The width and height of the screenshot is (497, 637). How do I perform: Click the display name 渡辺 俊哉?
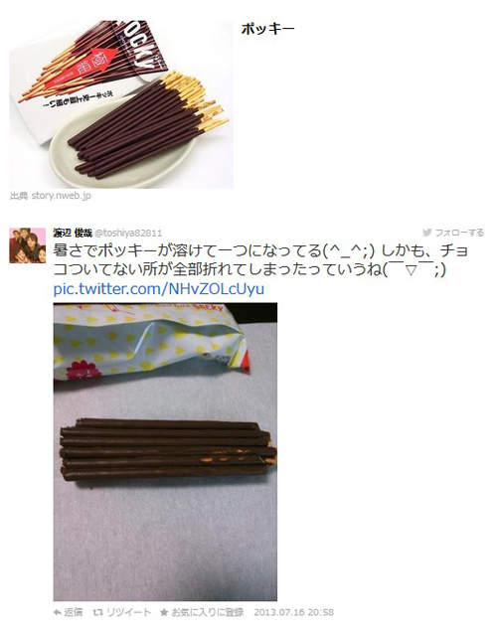click(x=73, y=233)
